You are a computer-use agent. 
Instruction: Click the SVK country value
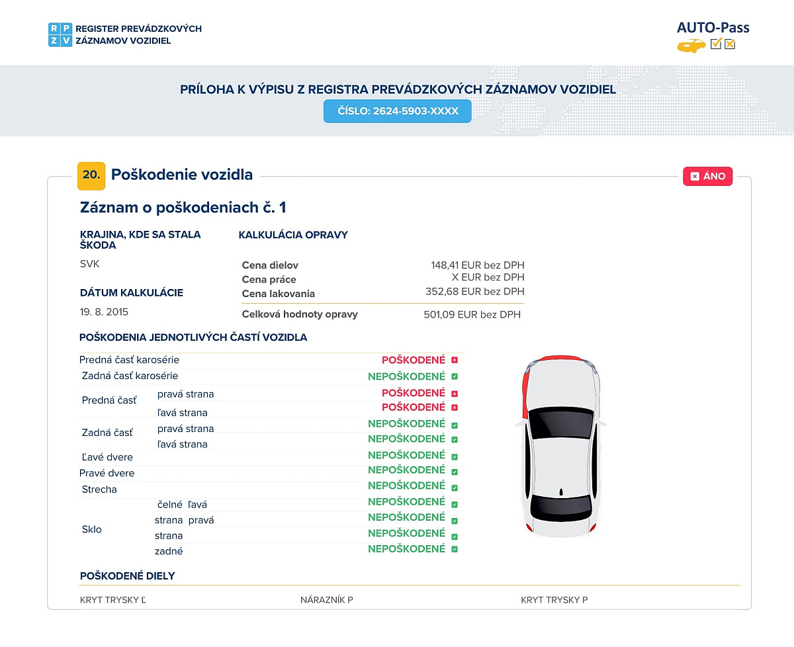click(x=89, y=264)
